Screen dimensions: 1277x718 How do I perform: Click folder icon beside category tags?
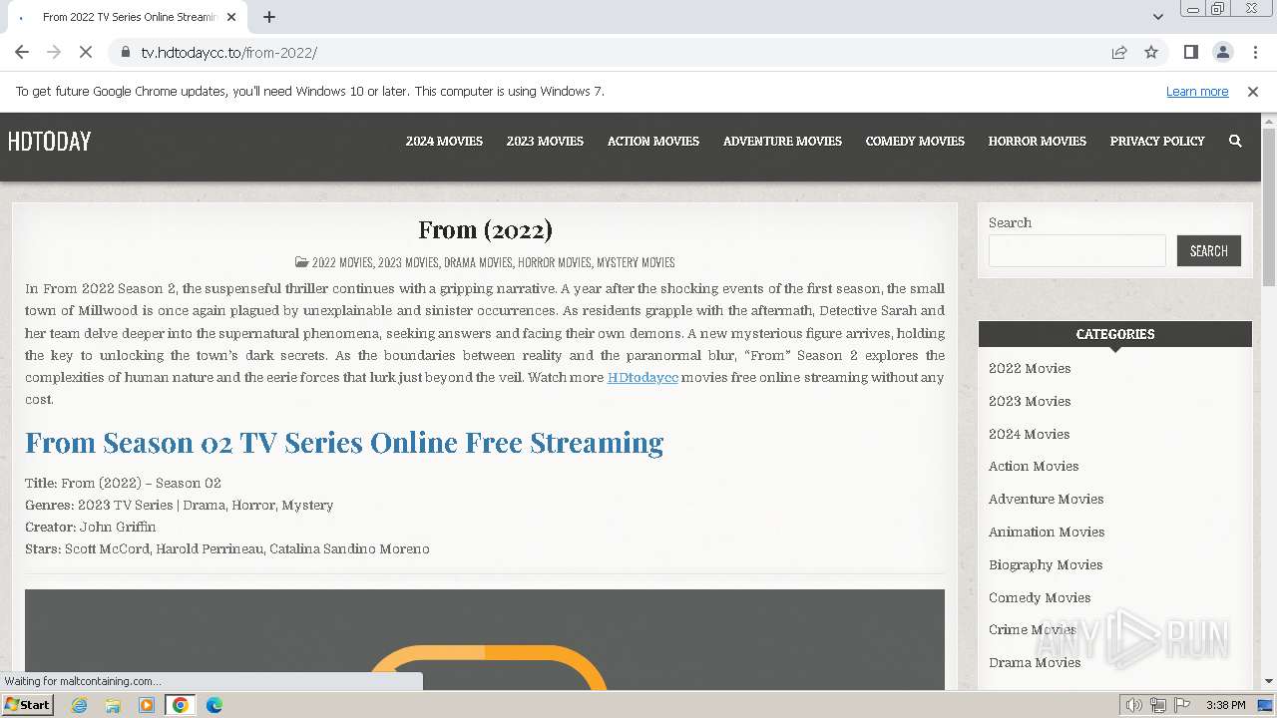[301, 263]
